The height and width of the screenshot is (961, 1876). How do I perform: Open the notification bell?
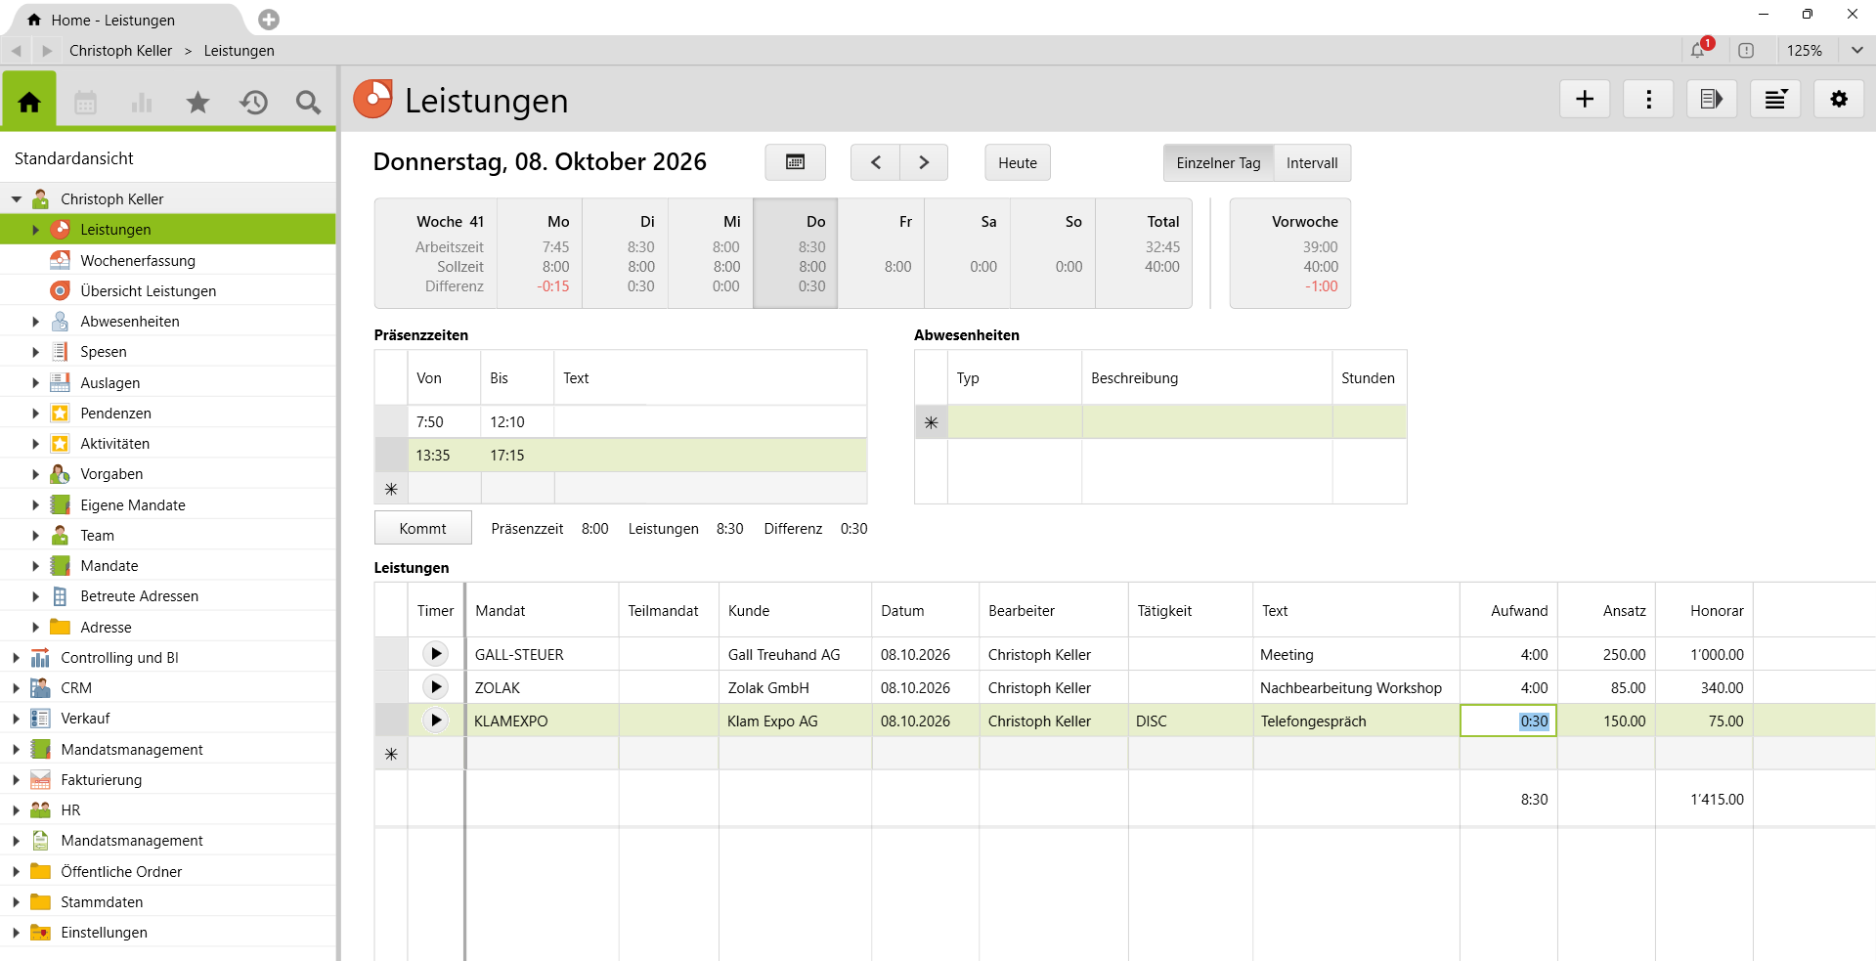(1698, 50)
